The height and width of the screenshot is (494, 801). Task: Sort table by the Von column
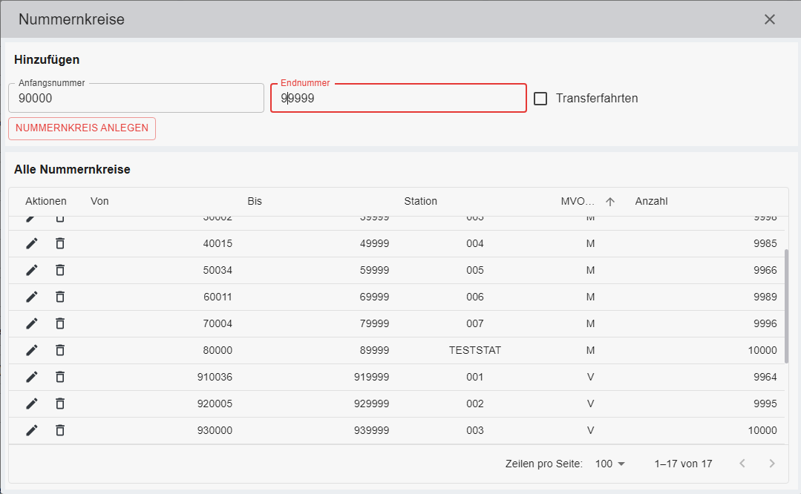pyautogui.click(x=99, y=201)
